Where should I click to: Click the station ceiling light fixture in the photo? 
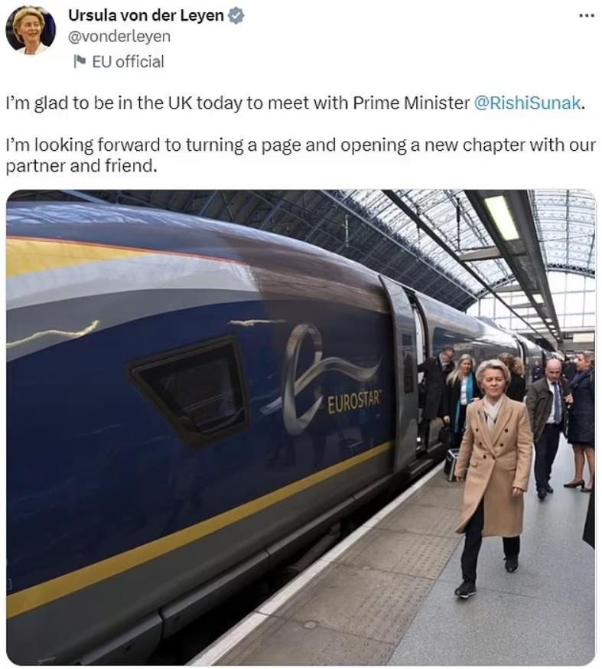tap(501, 217)
